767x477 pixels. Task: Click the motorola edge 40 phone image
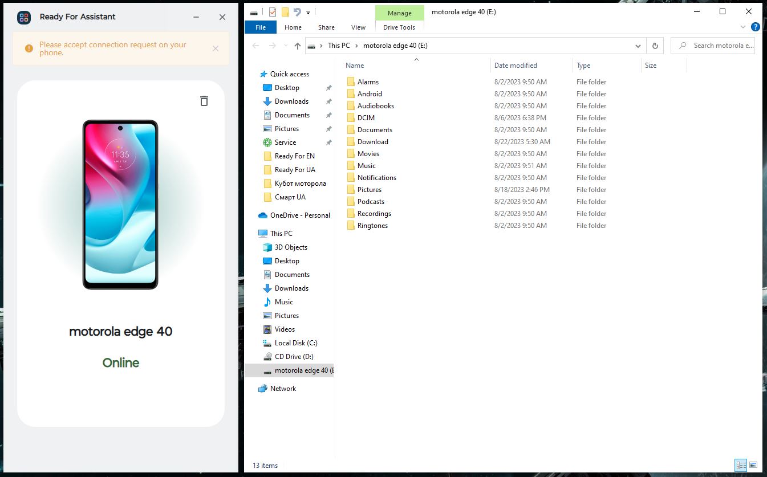click(120, 205)
